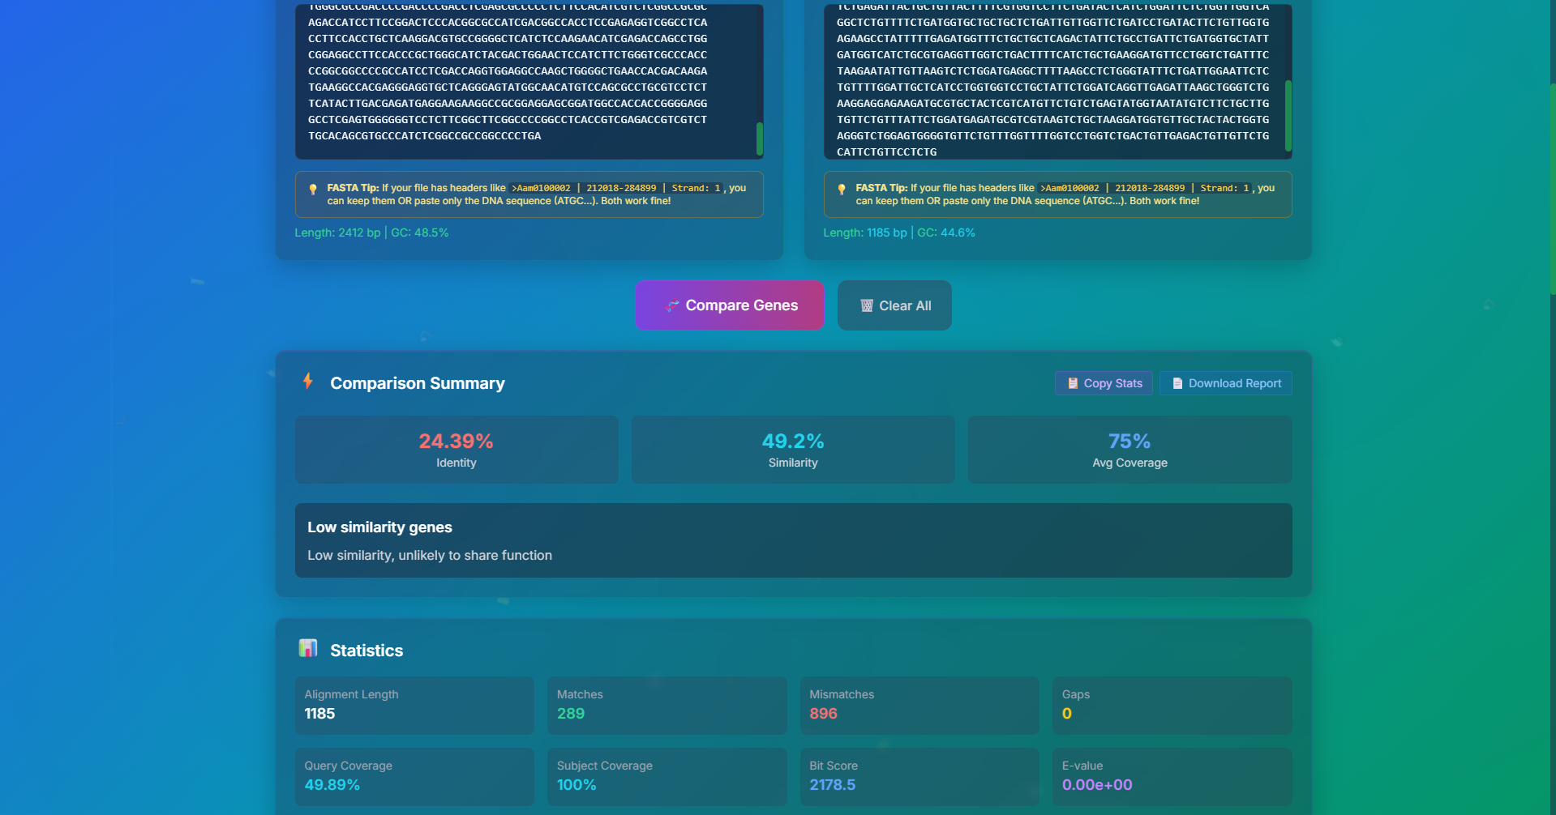Click the green scrollbar of the left sequence panel
This screenshot has width=1556, height=815.
[758, 138]
